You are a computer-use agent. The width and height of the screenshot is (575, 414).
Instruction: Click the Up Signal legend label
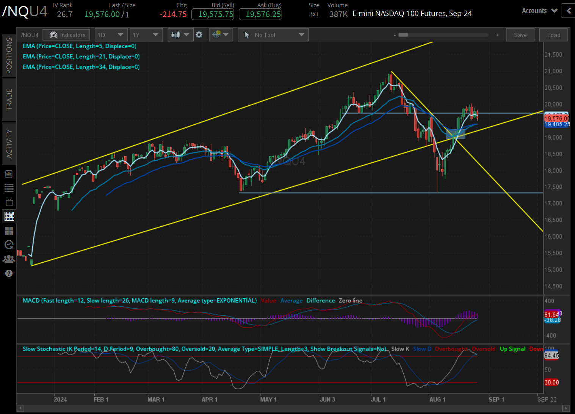(x=512, y=349)
